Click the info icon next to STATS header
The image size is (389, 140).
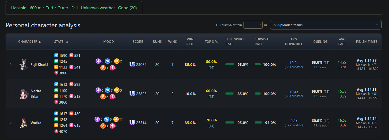coord(67,42)
